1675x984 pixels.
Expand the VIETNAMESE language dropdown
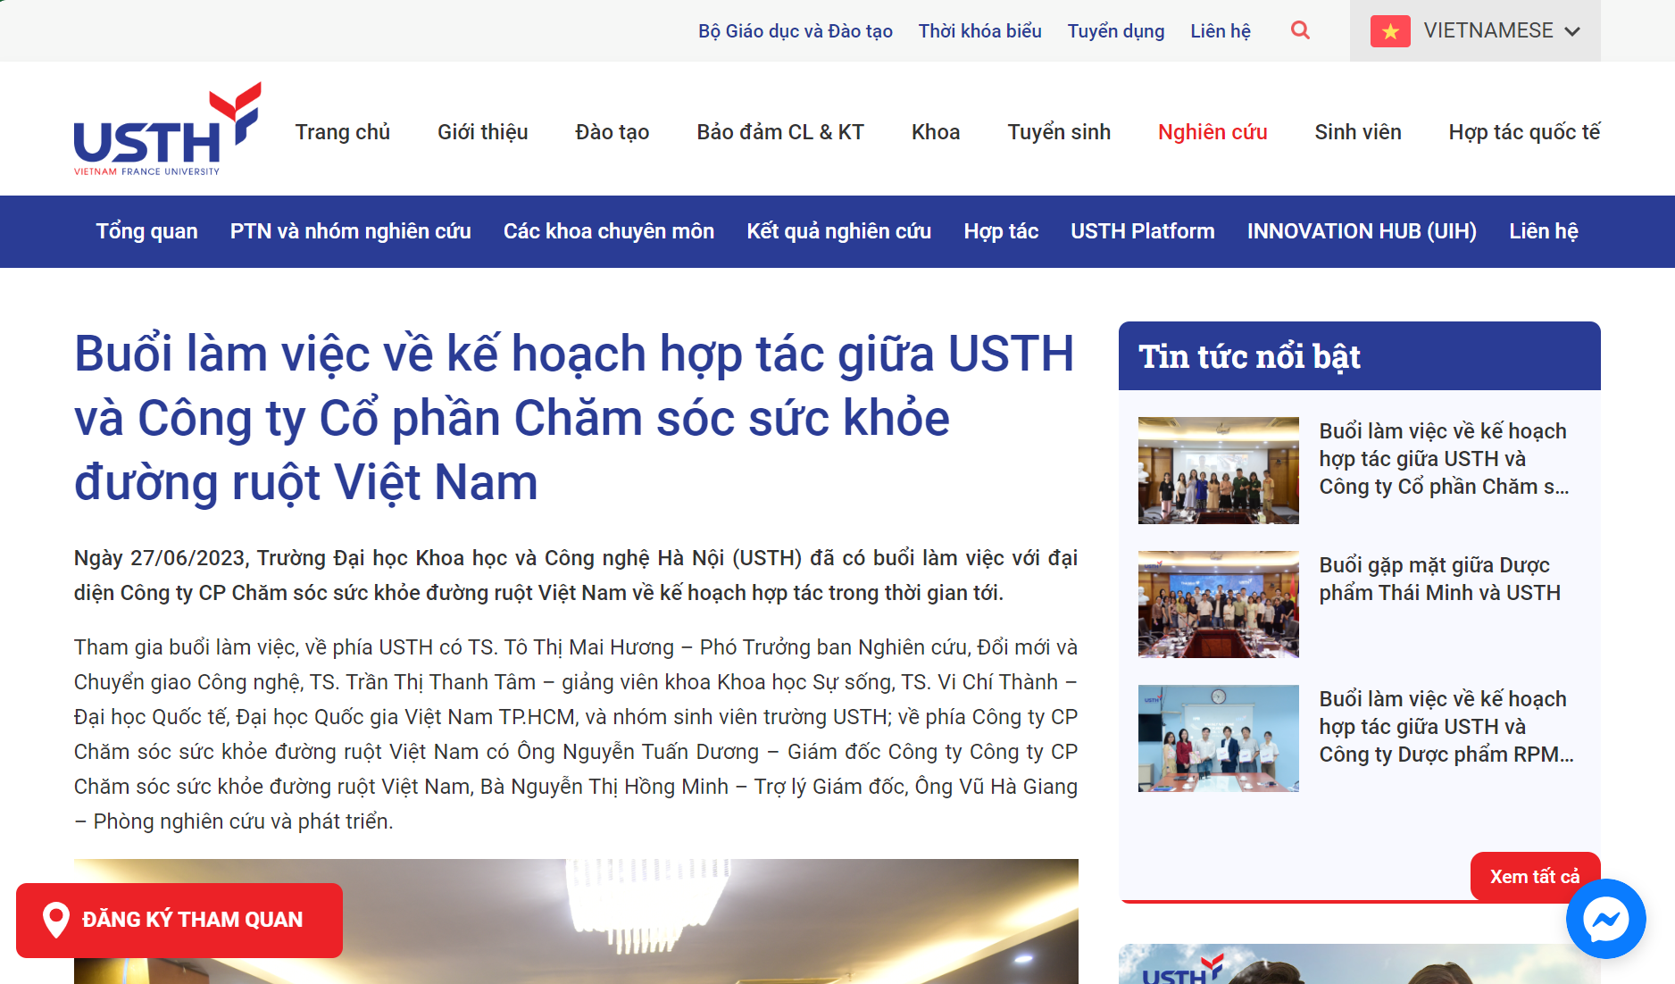(x=1475, y=30)
